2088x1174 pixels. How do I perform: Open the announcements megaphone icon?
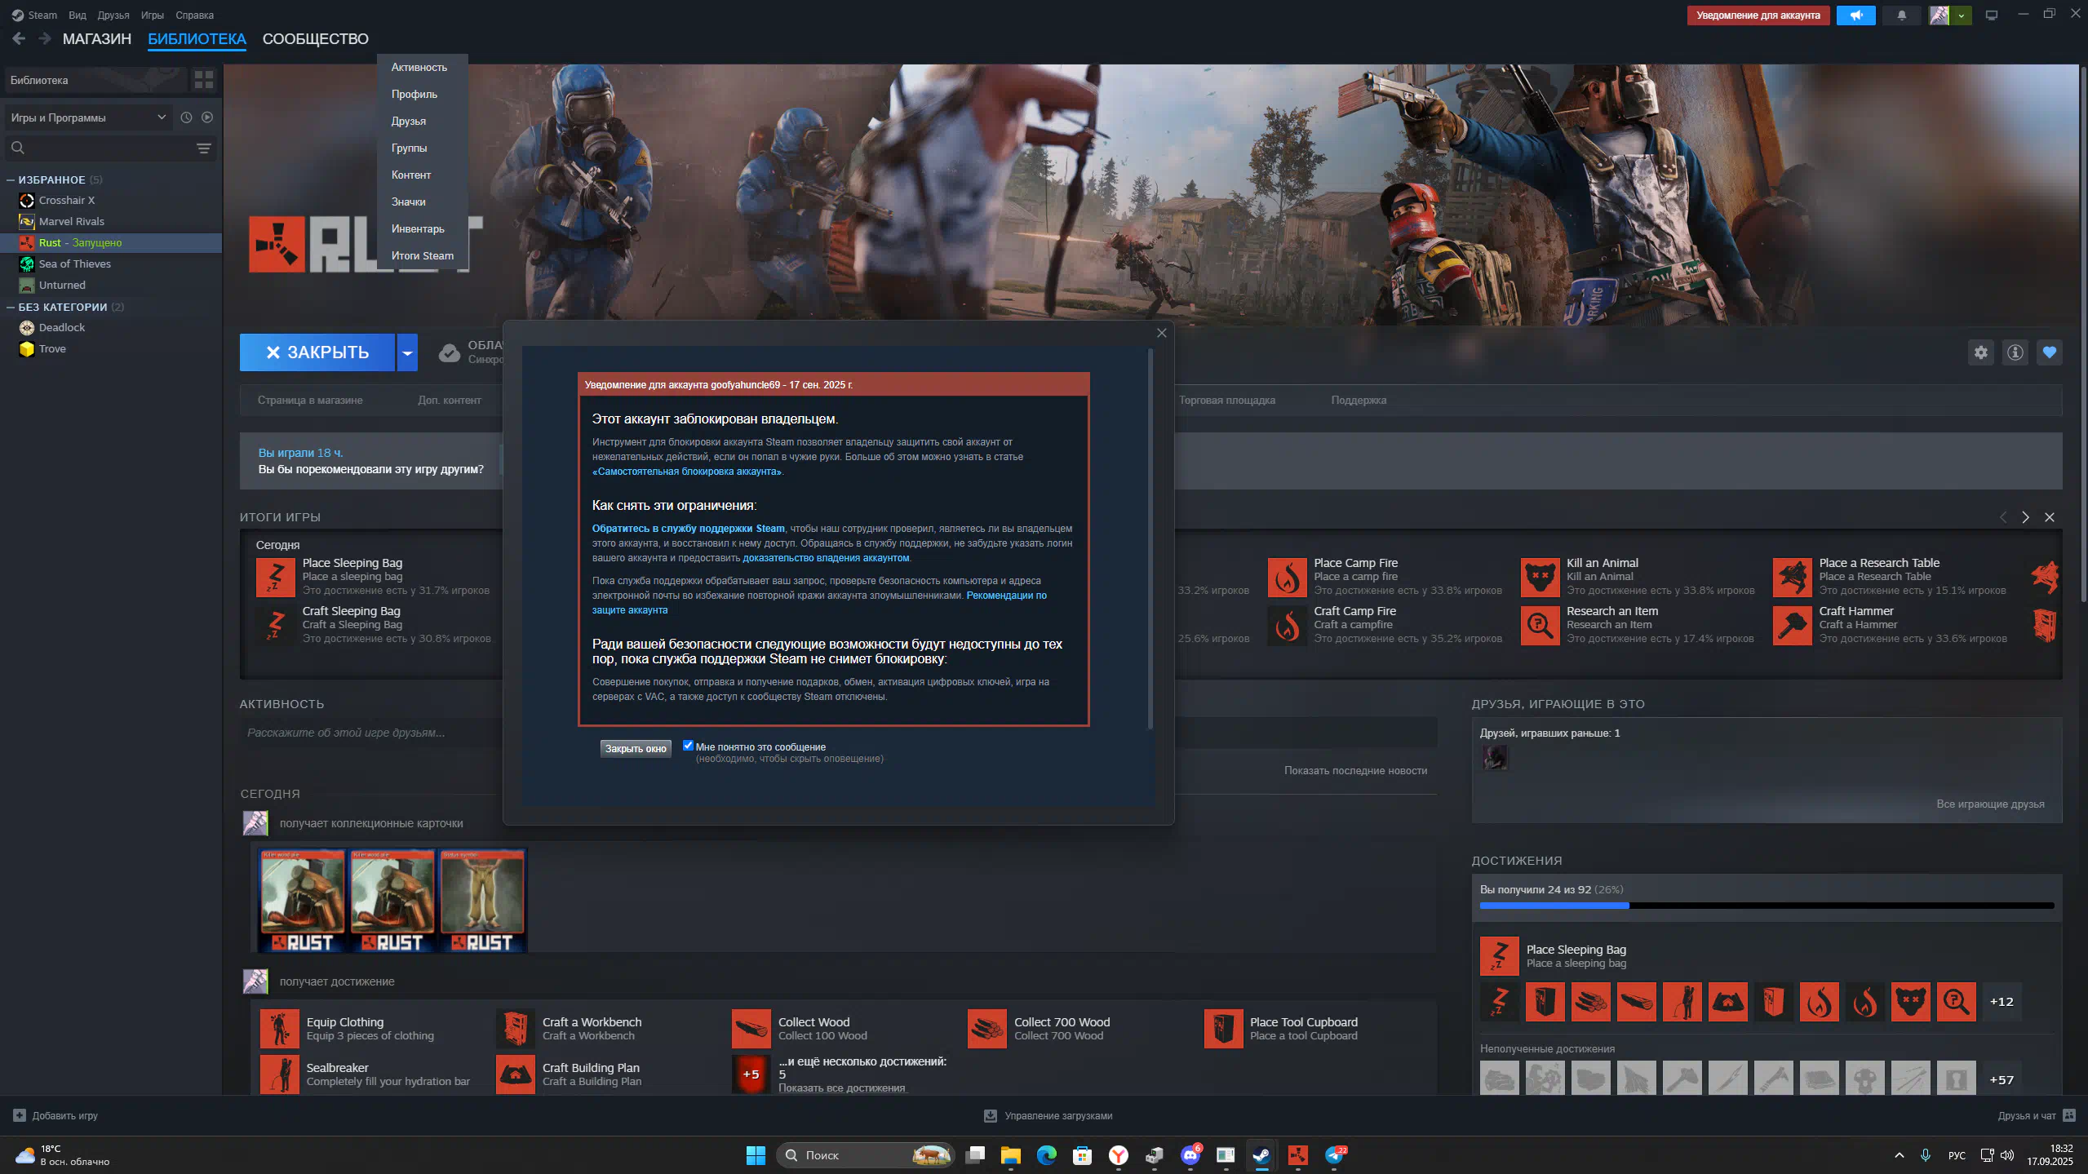point(1855,16)
